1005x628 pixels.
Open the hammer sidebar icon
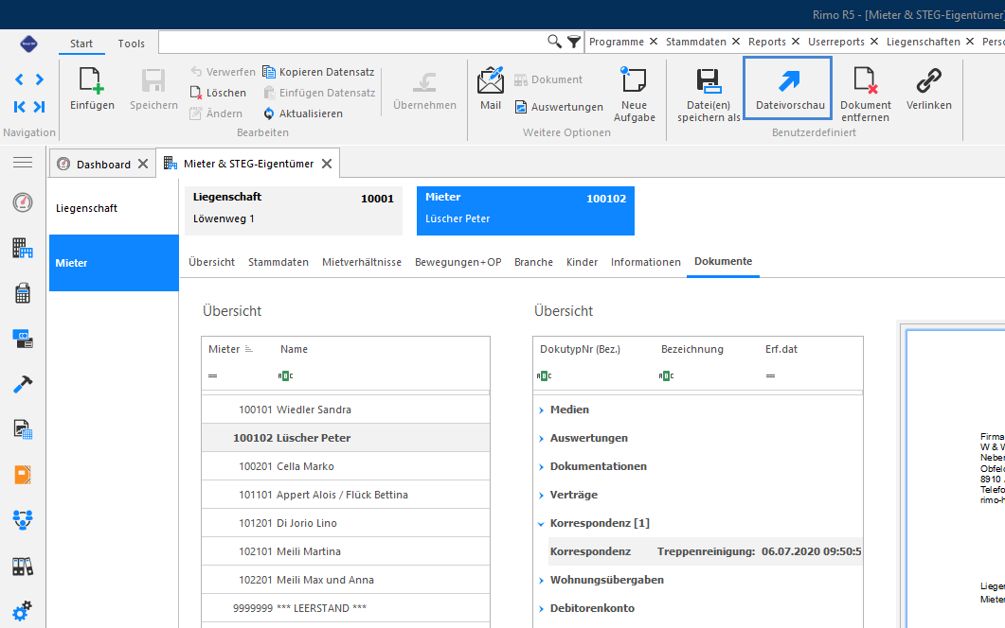pos(23,384)
